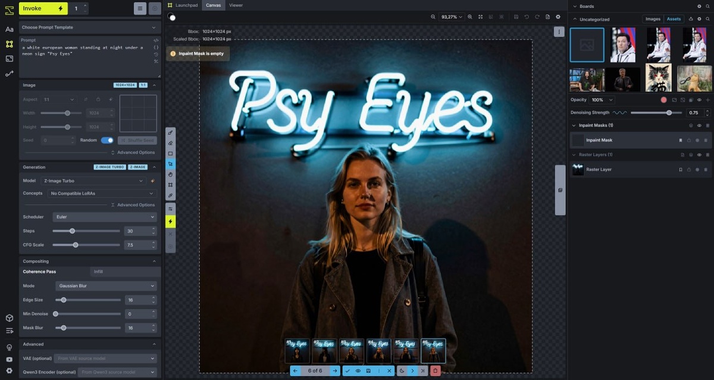The width and height of the screenshot is (714, 380).
Task: Select the View hand tool
Action: 170,174
